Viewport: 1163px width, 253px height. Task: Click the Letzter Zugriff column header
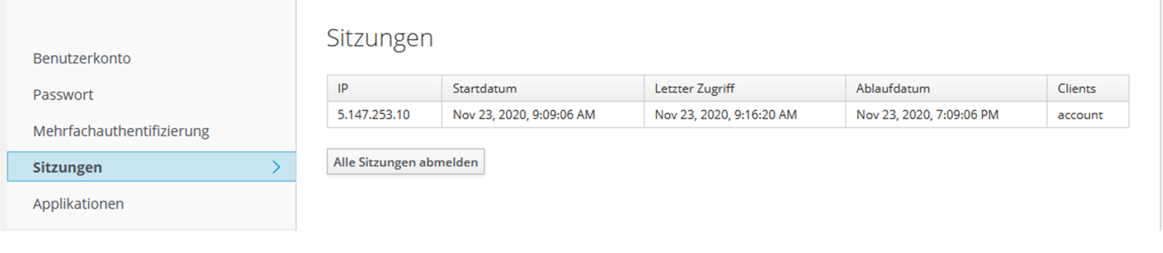(x=694, y=88)
